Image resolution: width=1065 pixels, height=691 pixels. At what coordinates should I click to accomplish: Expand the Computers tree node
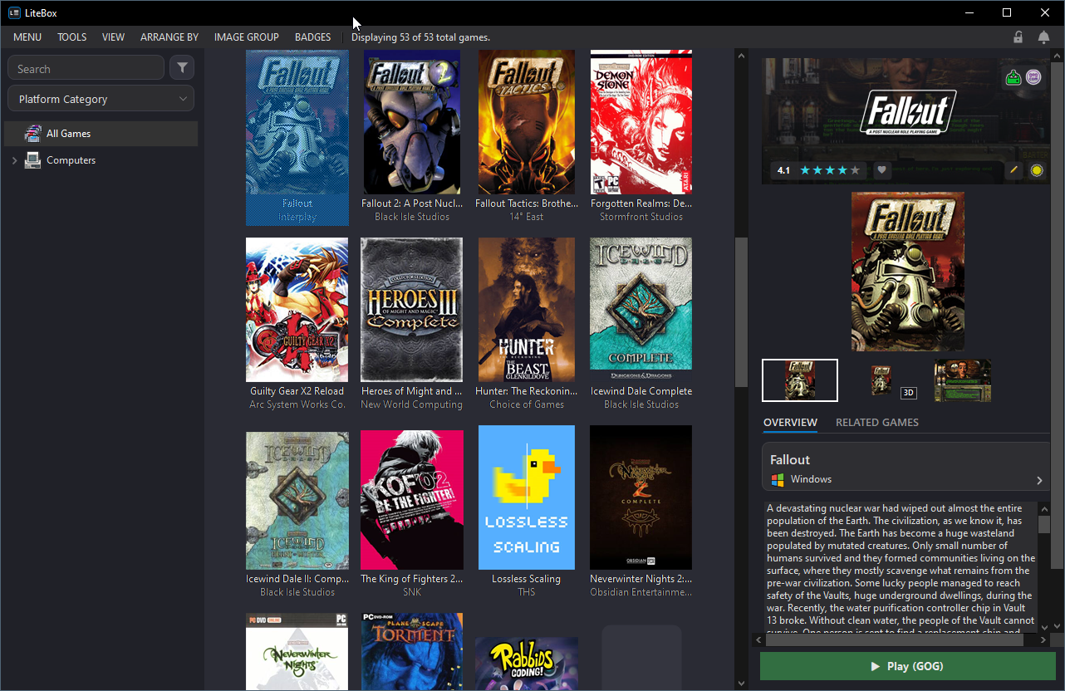(x=14, y=160)
